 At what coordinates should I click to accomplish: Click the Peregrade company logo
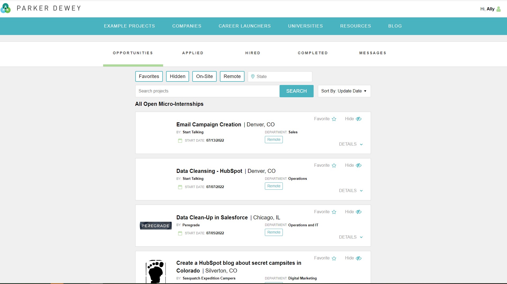tap(156, 226)
